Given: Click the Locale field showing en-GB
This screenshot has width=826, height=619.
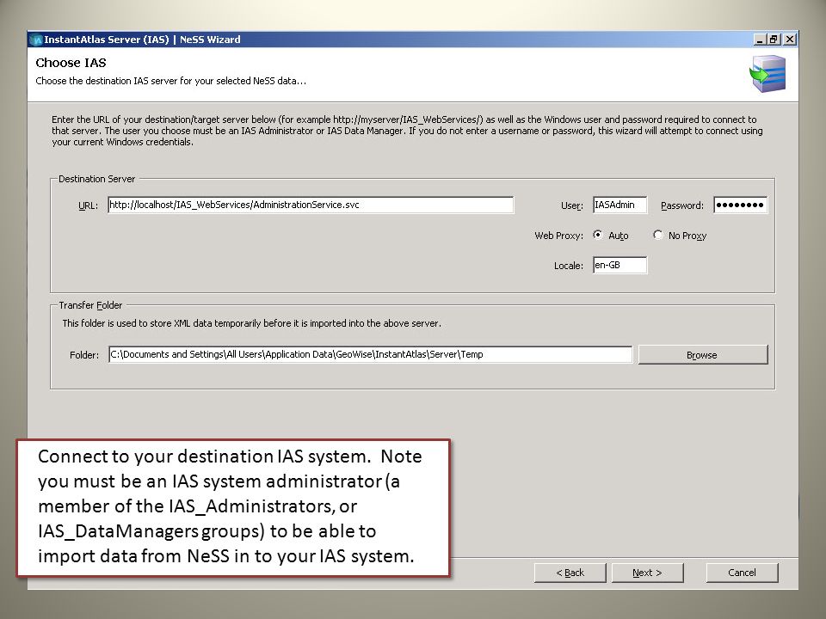Looking at the screenshot, I should pos(619,265).
